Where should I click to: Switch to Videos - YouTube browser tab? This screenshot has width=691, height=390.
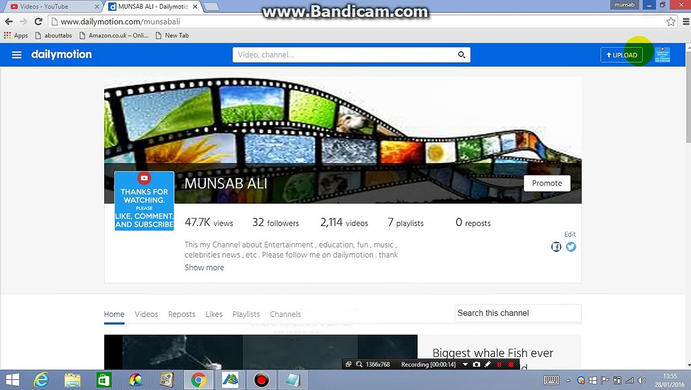[x=50, y=6]
